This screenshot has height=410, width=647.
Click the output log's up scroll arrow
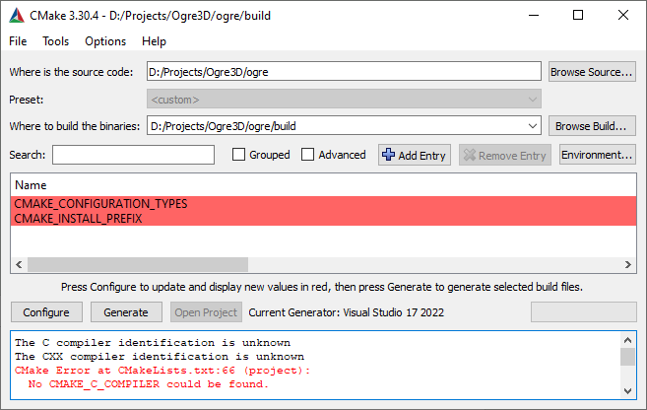(x=627, y=340)
